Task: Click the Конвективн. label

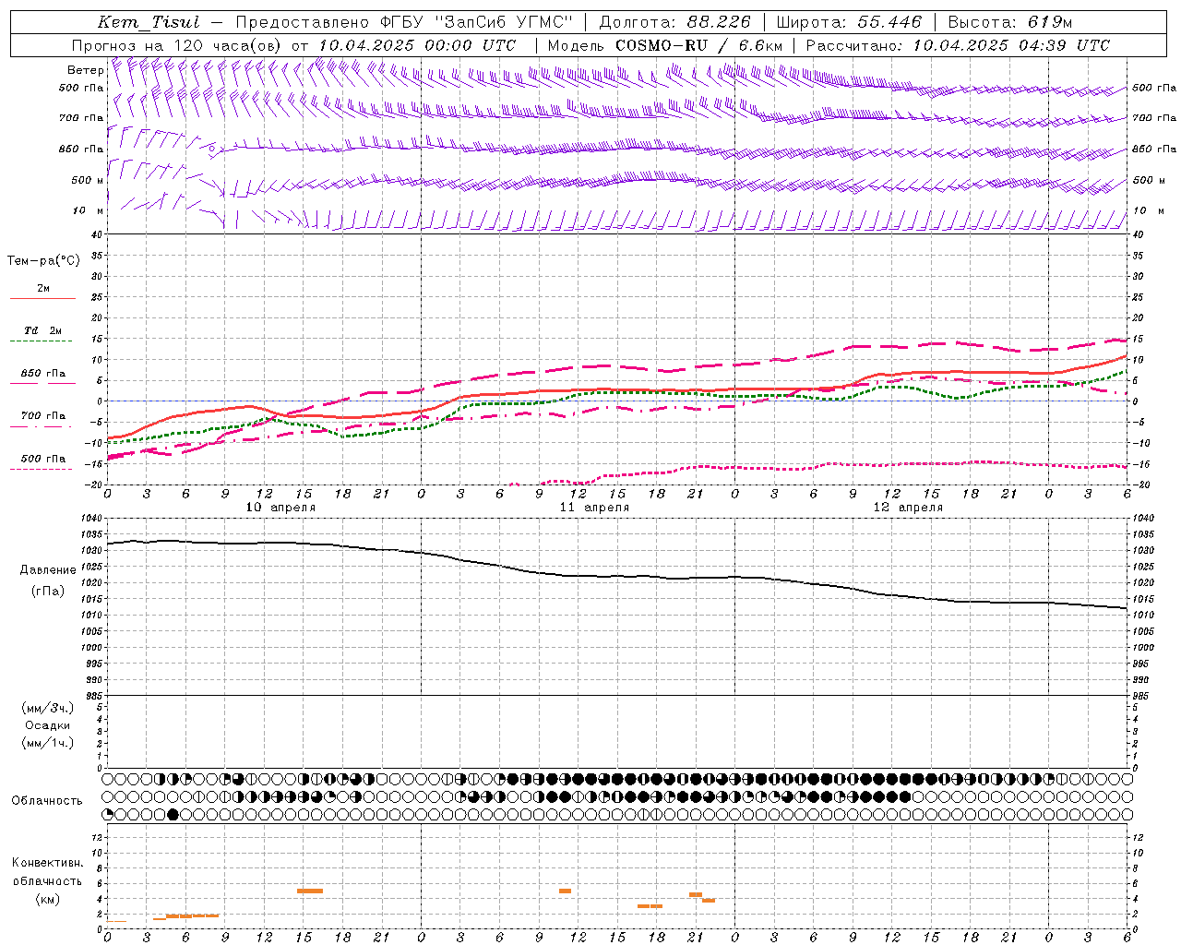Action: coord(47,863)
